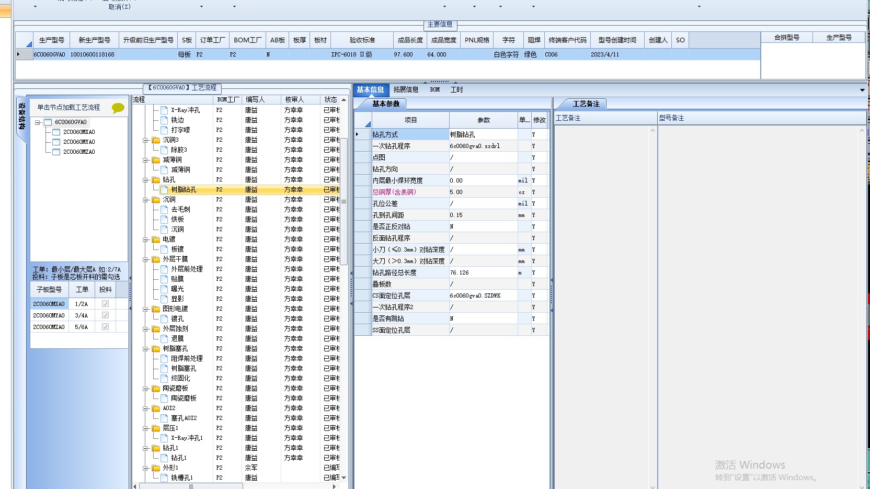Click the 编写人 column header

pos(261,99)
